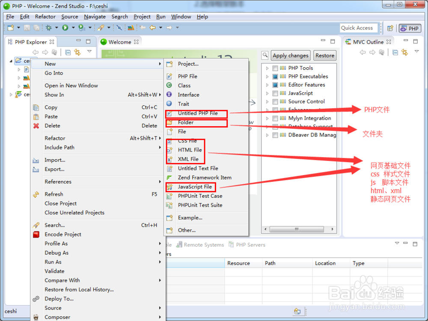
Task: Switch to the PHP perspective button
Action: [x=410, y=28]
